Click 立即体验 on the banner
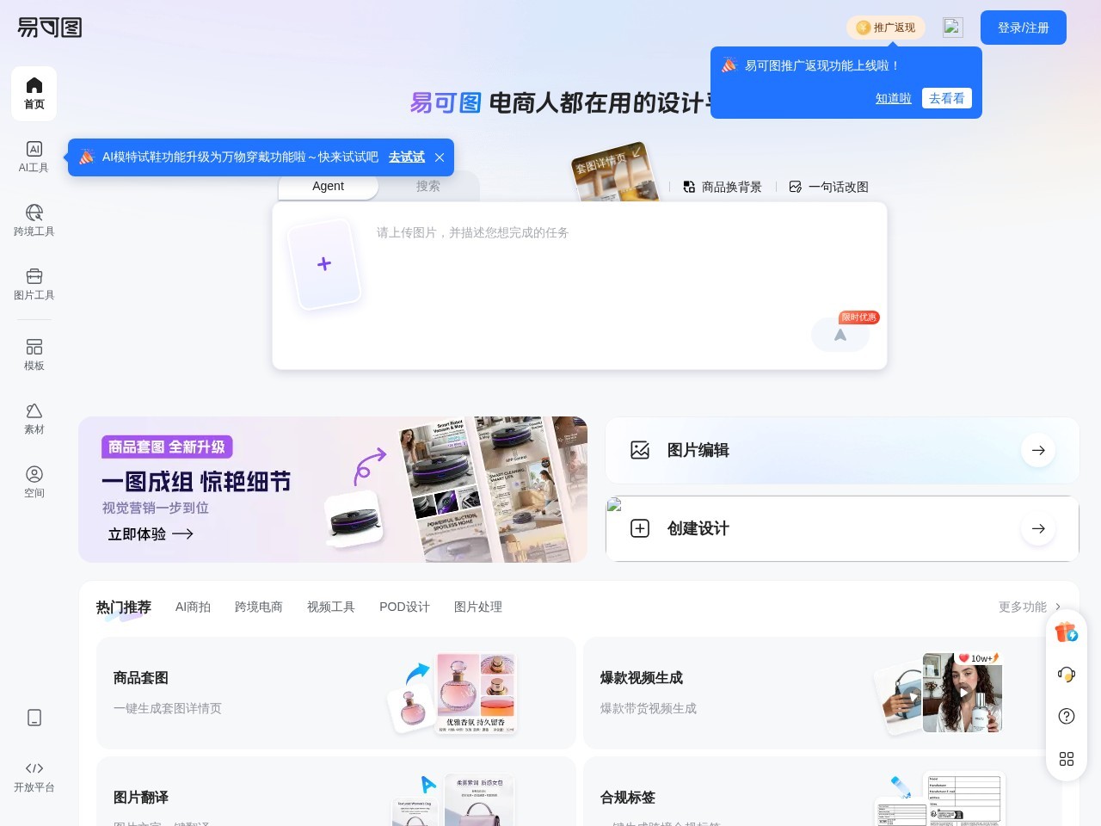This screenshot has height=826, width=1101. (x=151, y=534)
